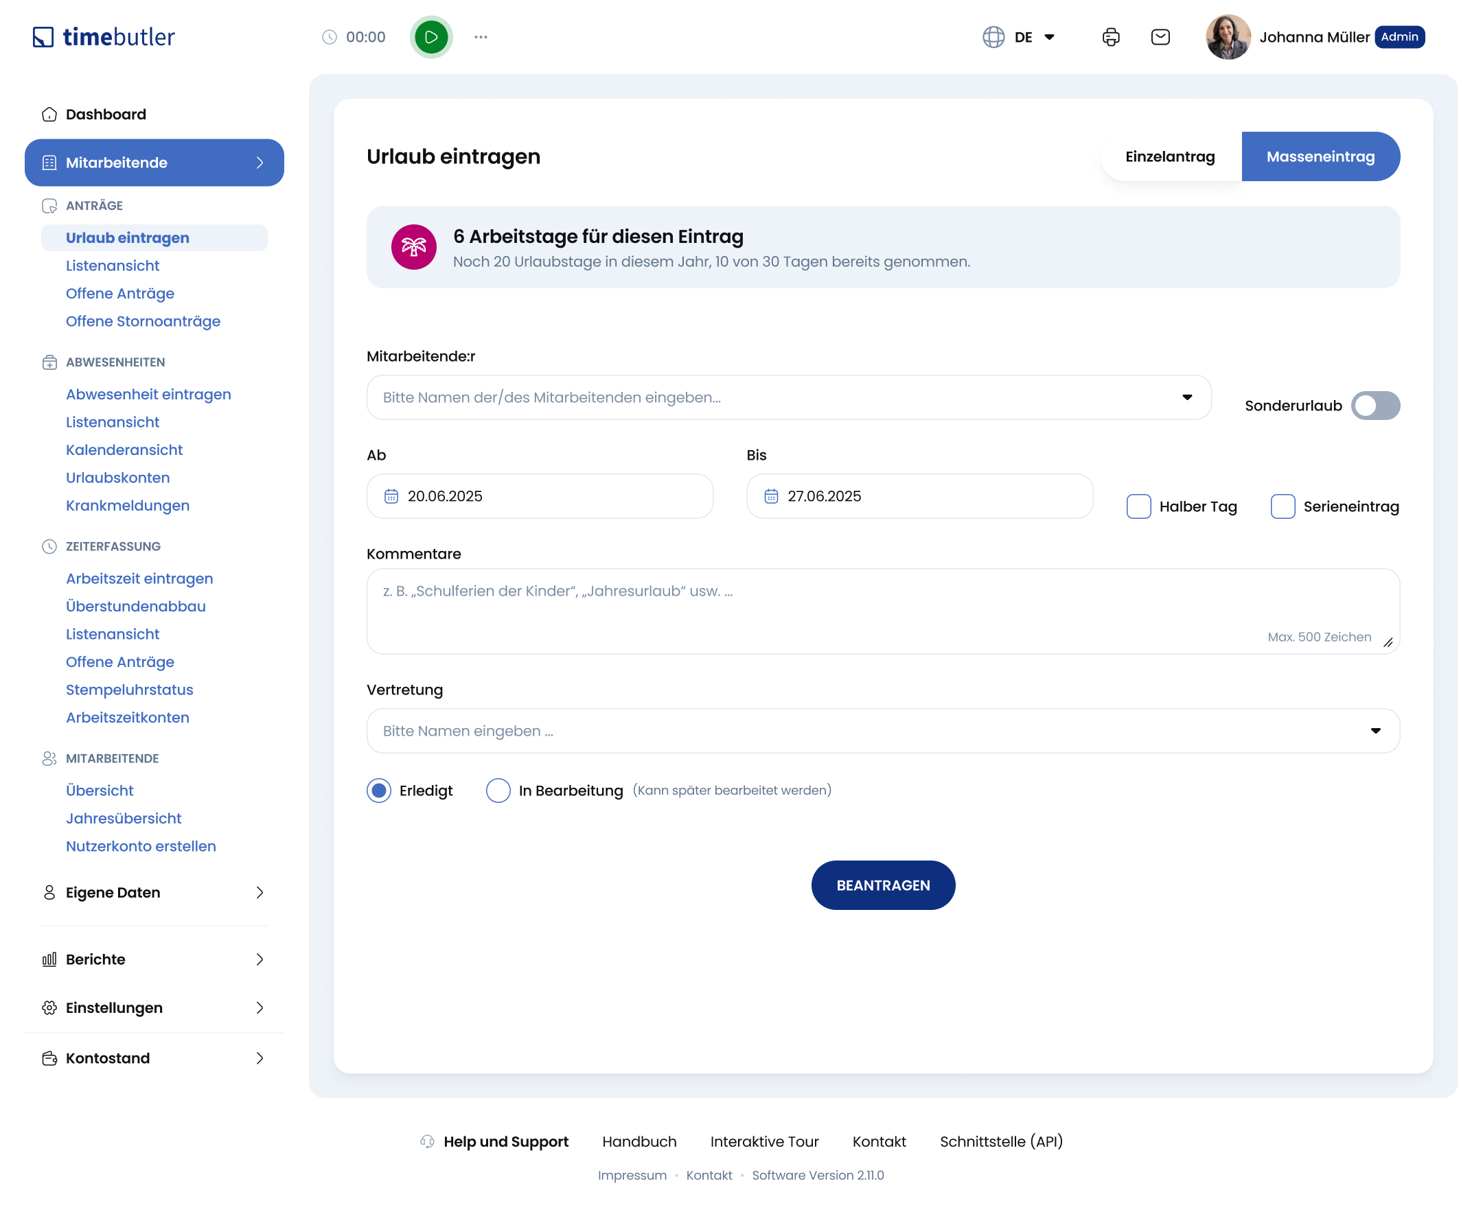
Task: Open Kalenderansicht in the sidebar
Action: click(124, 449)
